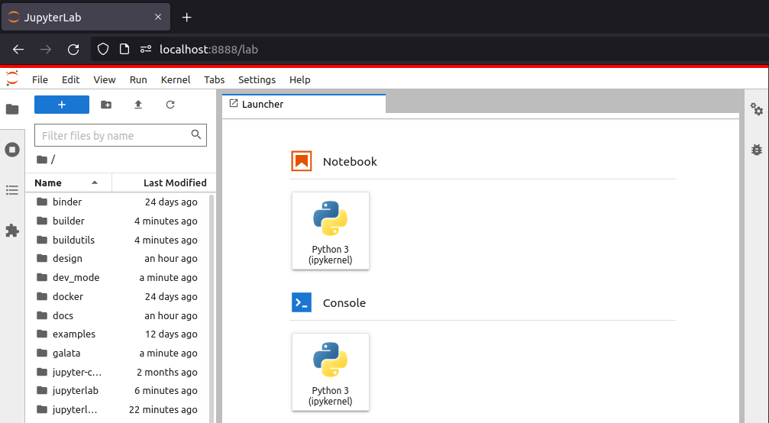Click the site information page icon

[x=124, y=49]
